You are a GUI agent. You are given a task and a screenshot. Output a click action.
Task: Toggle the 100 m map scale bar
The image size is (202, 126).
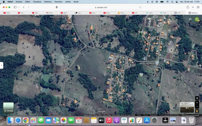[190, 115]
